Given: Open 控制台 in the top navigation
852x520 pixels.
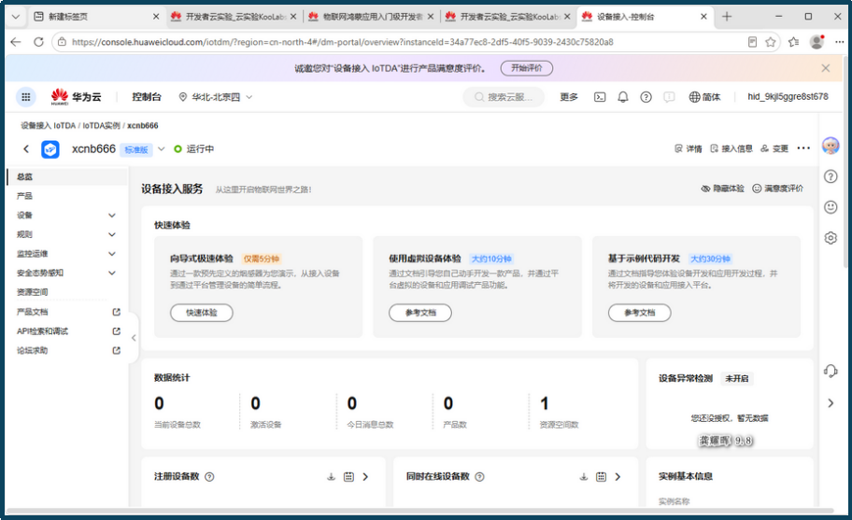Looking at the screenshot, I should click(146, 97).
